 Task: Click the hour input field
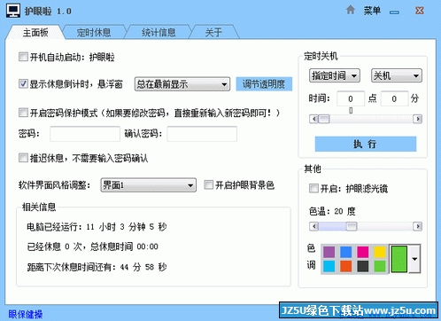[x=351, y=98]
